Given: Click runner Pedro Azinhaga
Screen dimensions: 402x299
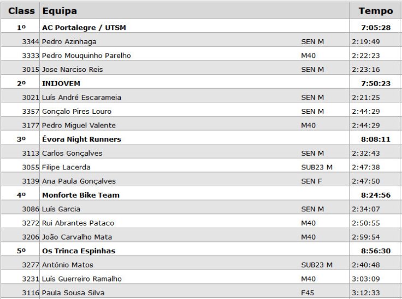Looking at the screenshot, I should click(x=68, y=41).
